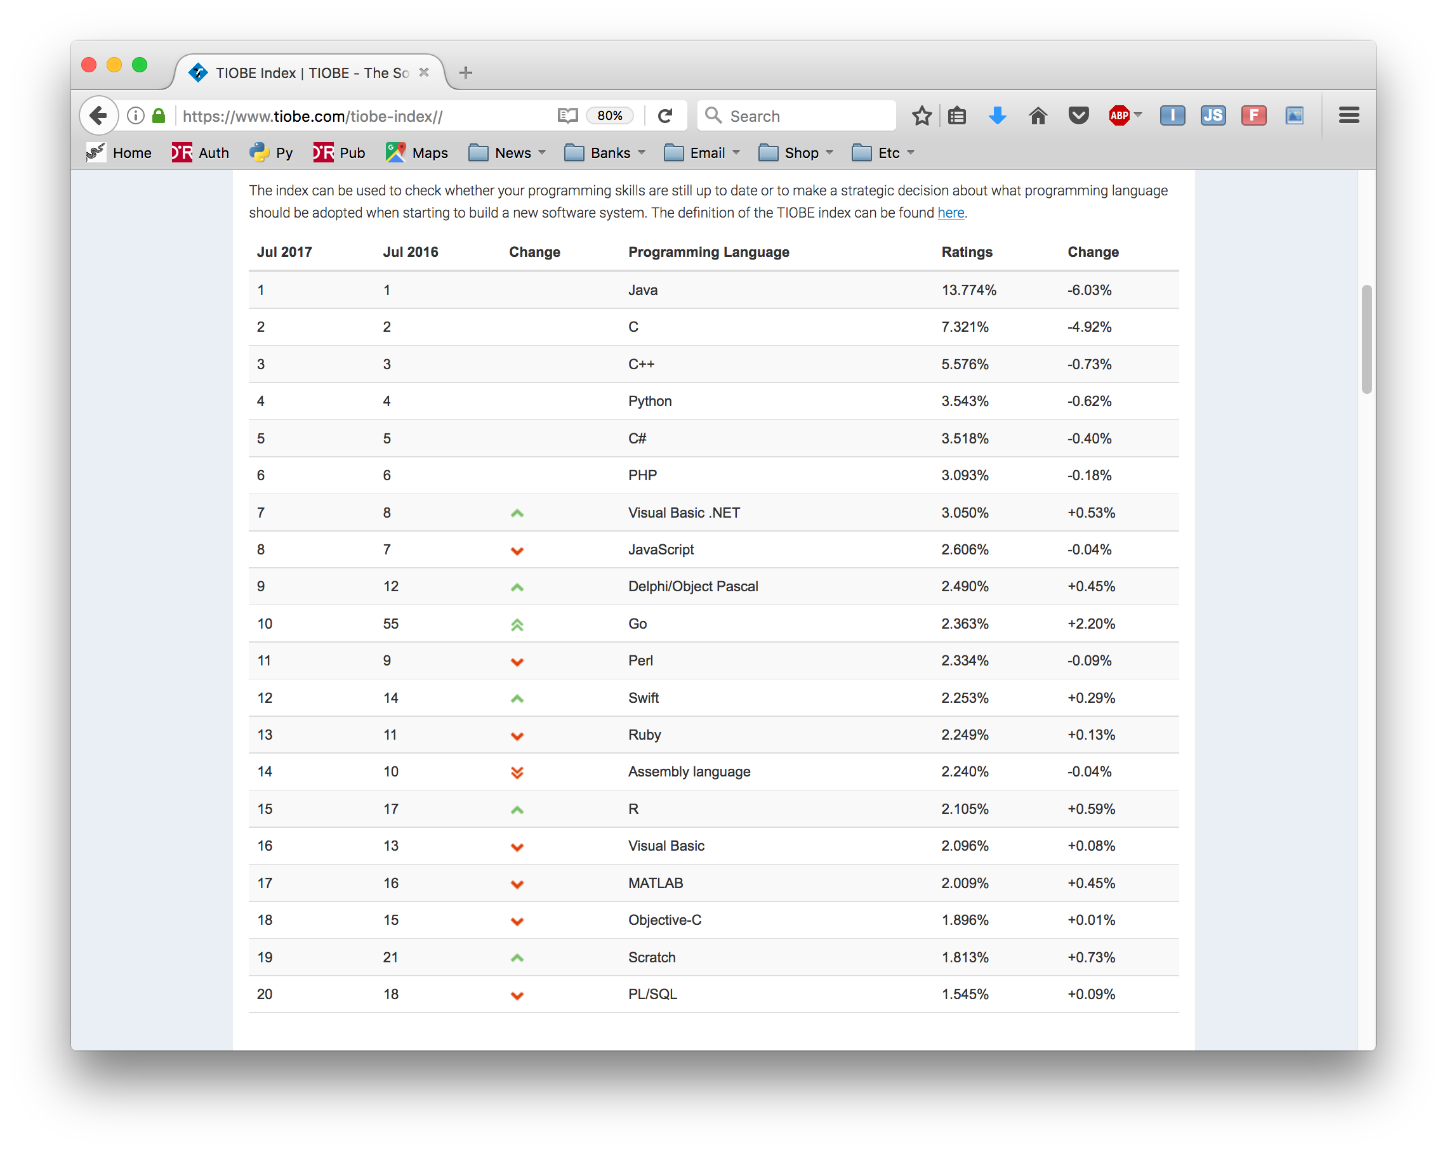The width and height of the screenshot is (1447, 1152).
Task: Save page to Pocket icon
Action: tap(1078, 116)
